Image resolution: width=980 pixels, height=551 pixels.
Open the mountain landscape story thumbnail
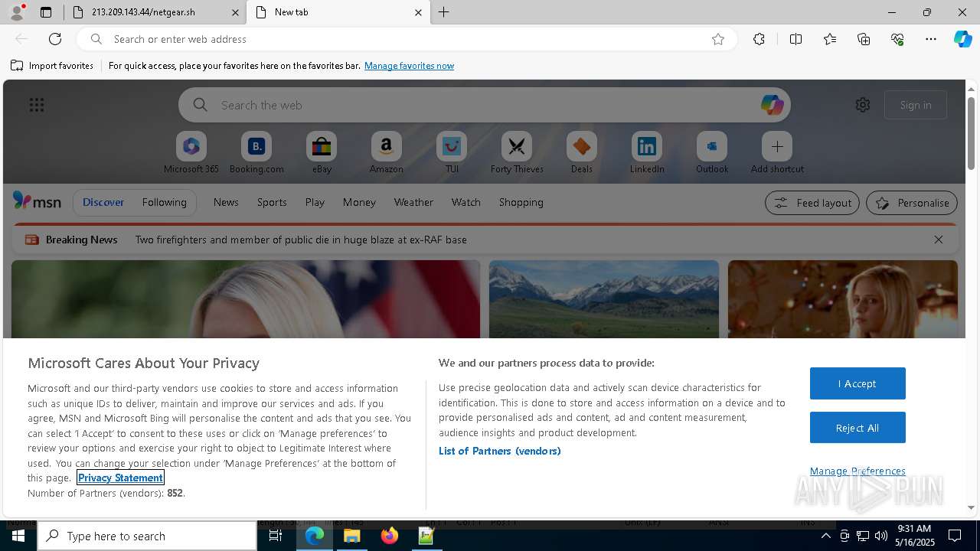click(x=604, y=299)
